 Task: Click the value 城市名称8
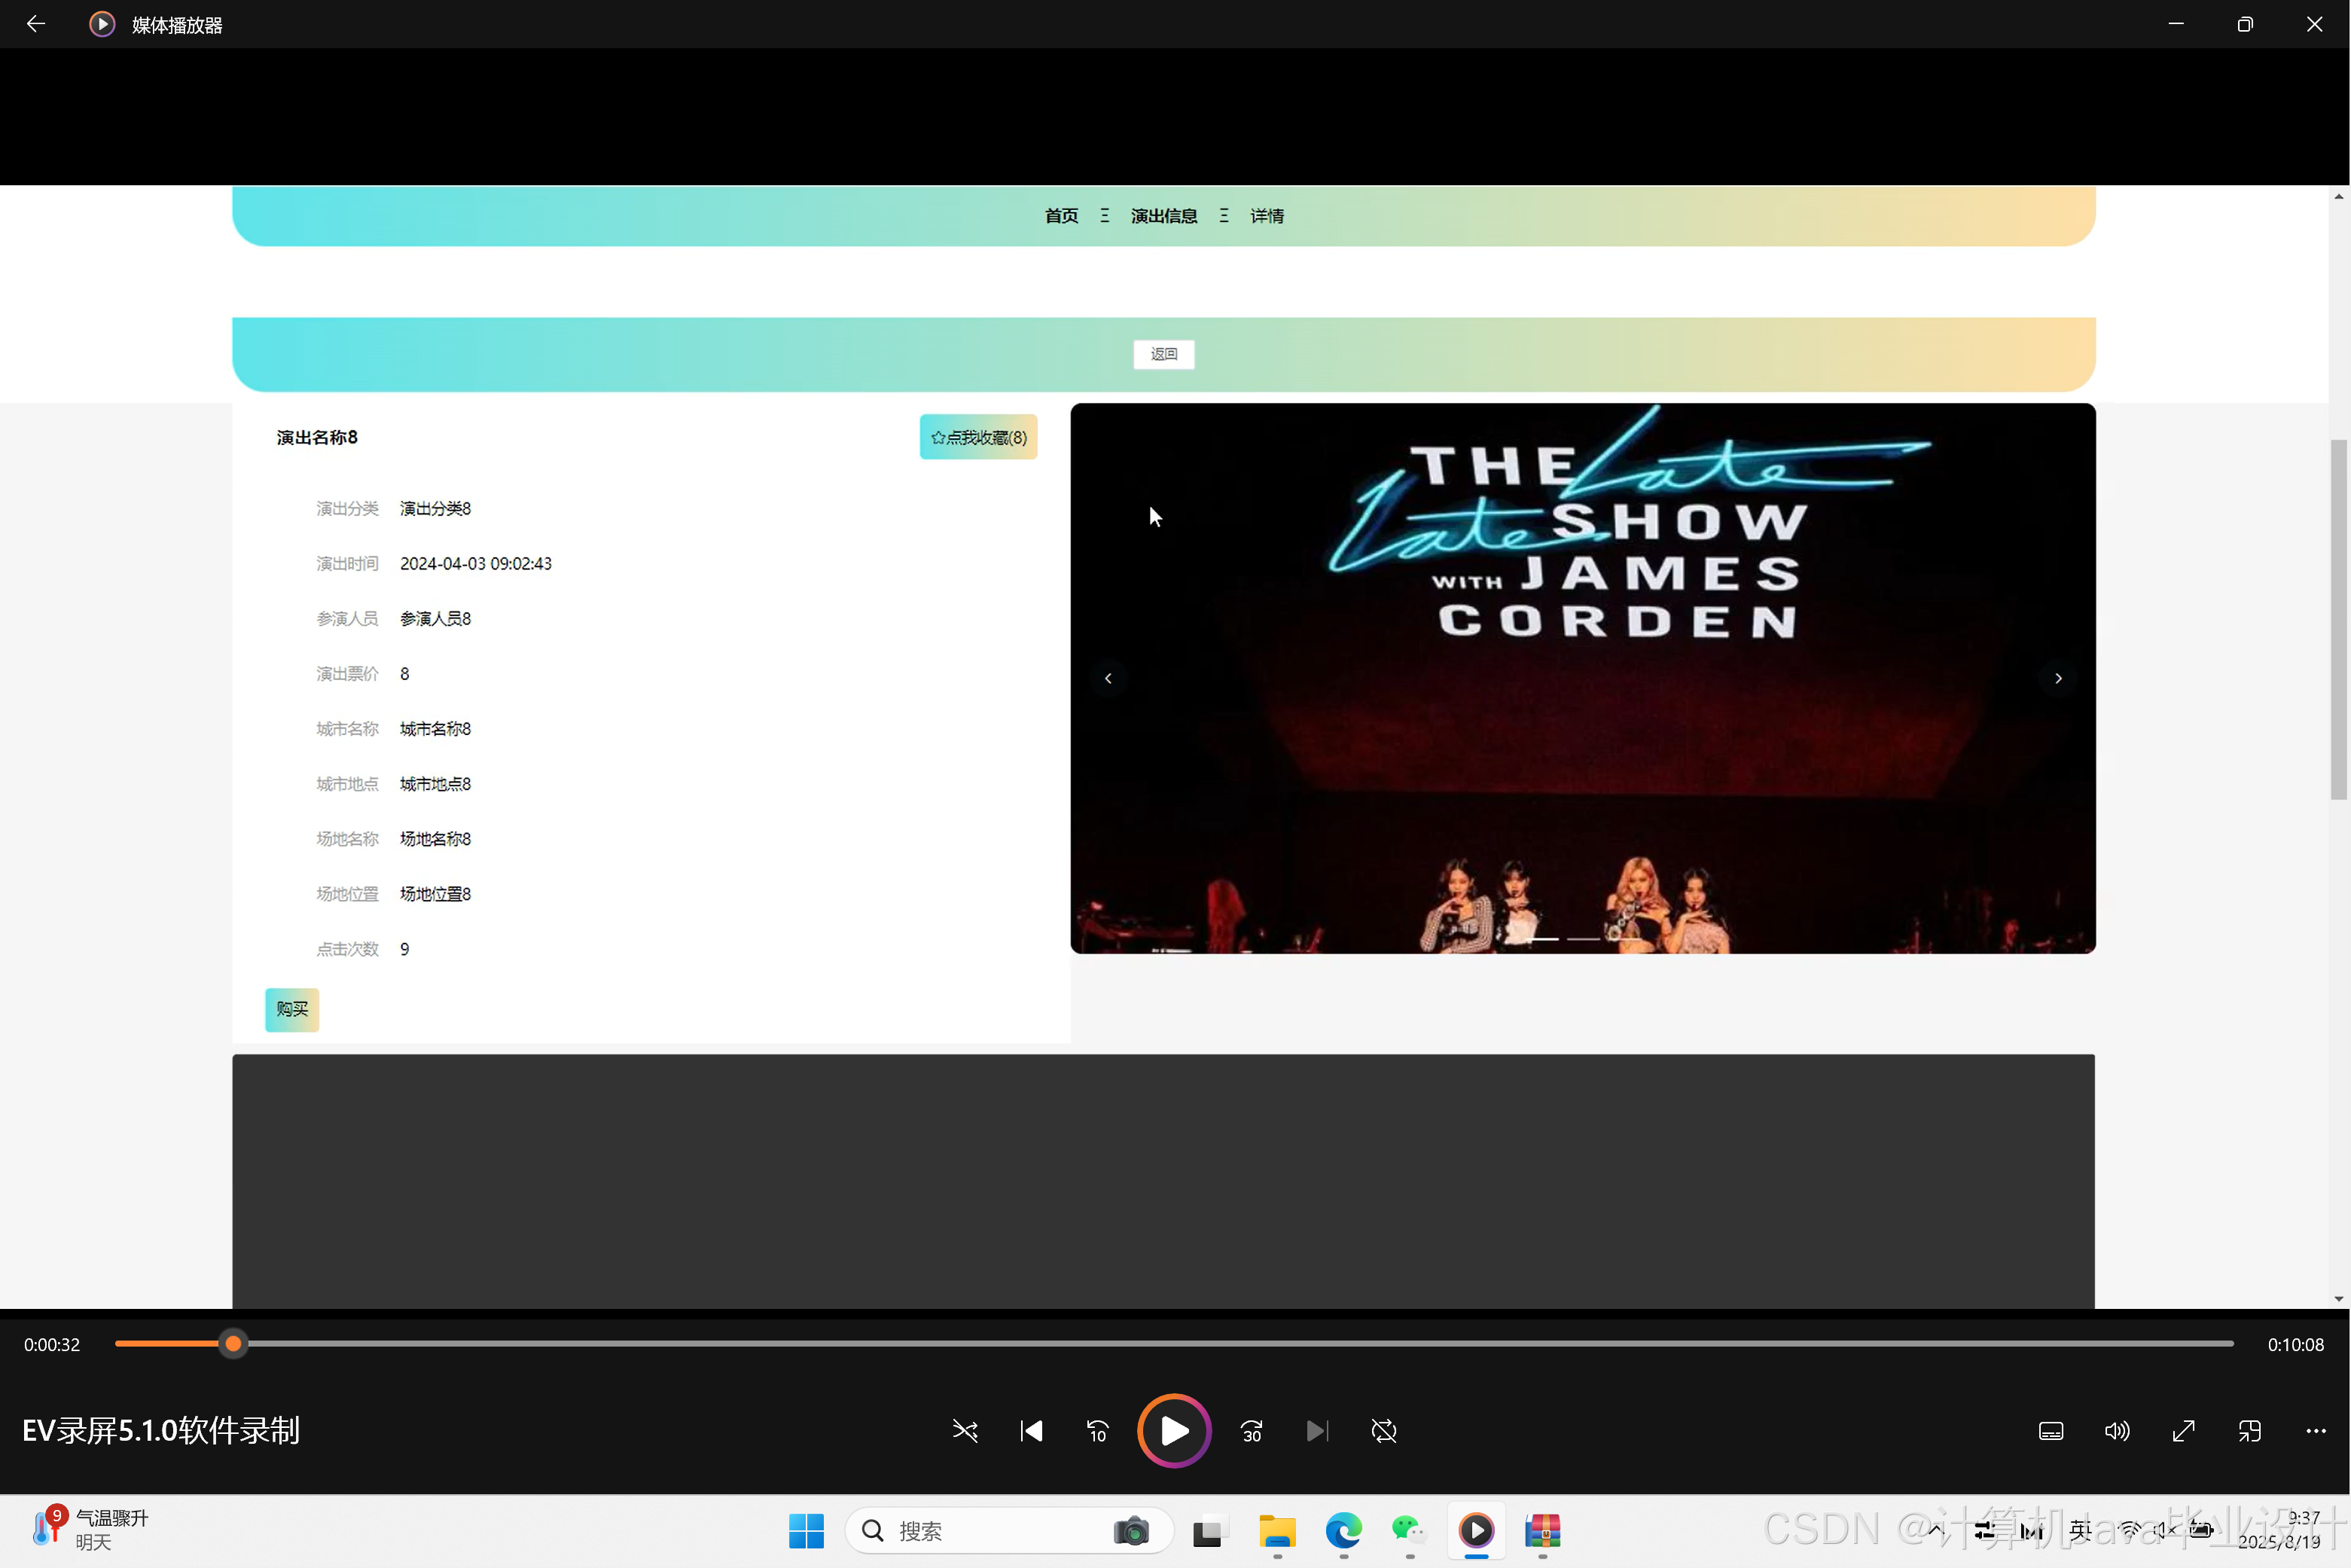click(435, 728)
